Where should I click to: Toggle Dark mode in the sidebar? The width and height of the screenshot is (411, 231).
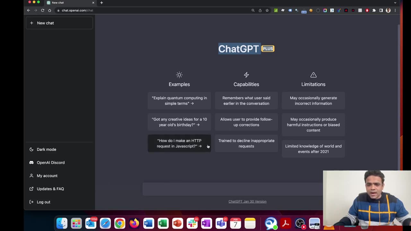[x=59, y=150]
